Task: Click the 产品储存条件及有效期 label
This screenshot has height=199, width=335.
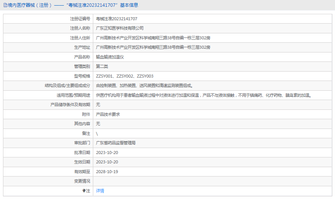Action: 70,105
